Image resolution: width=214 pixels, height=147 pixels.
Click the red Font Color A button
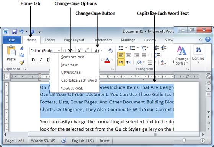[107, 60]
